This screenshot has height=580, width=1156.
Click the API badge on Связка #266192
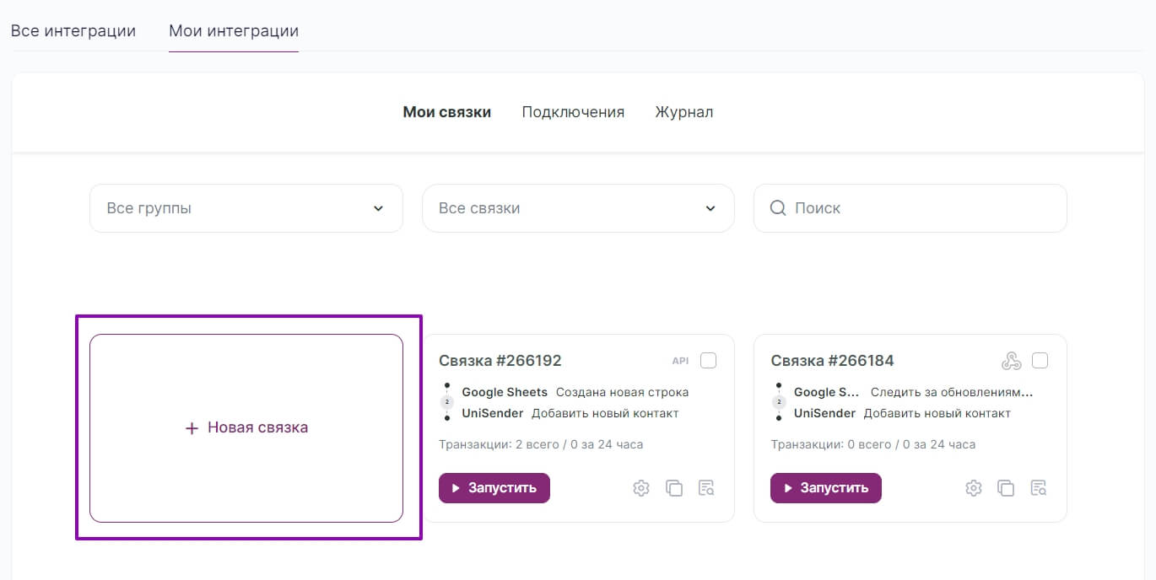click(680, 361)
